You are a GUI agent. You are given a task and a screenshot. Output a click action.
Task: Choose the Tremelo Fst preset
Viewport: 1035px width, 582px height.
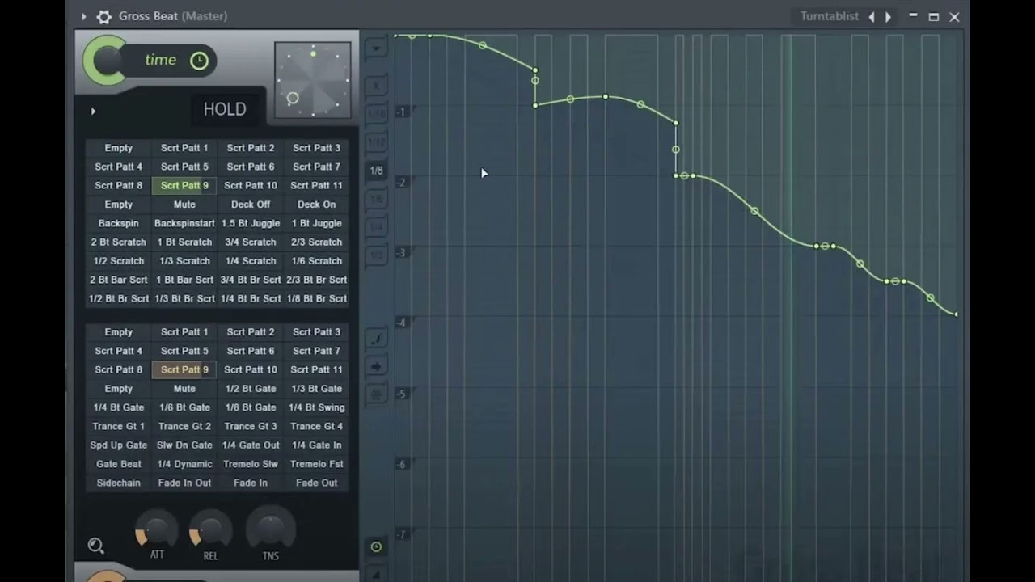316,464
